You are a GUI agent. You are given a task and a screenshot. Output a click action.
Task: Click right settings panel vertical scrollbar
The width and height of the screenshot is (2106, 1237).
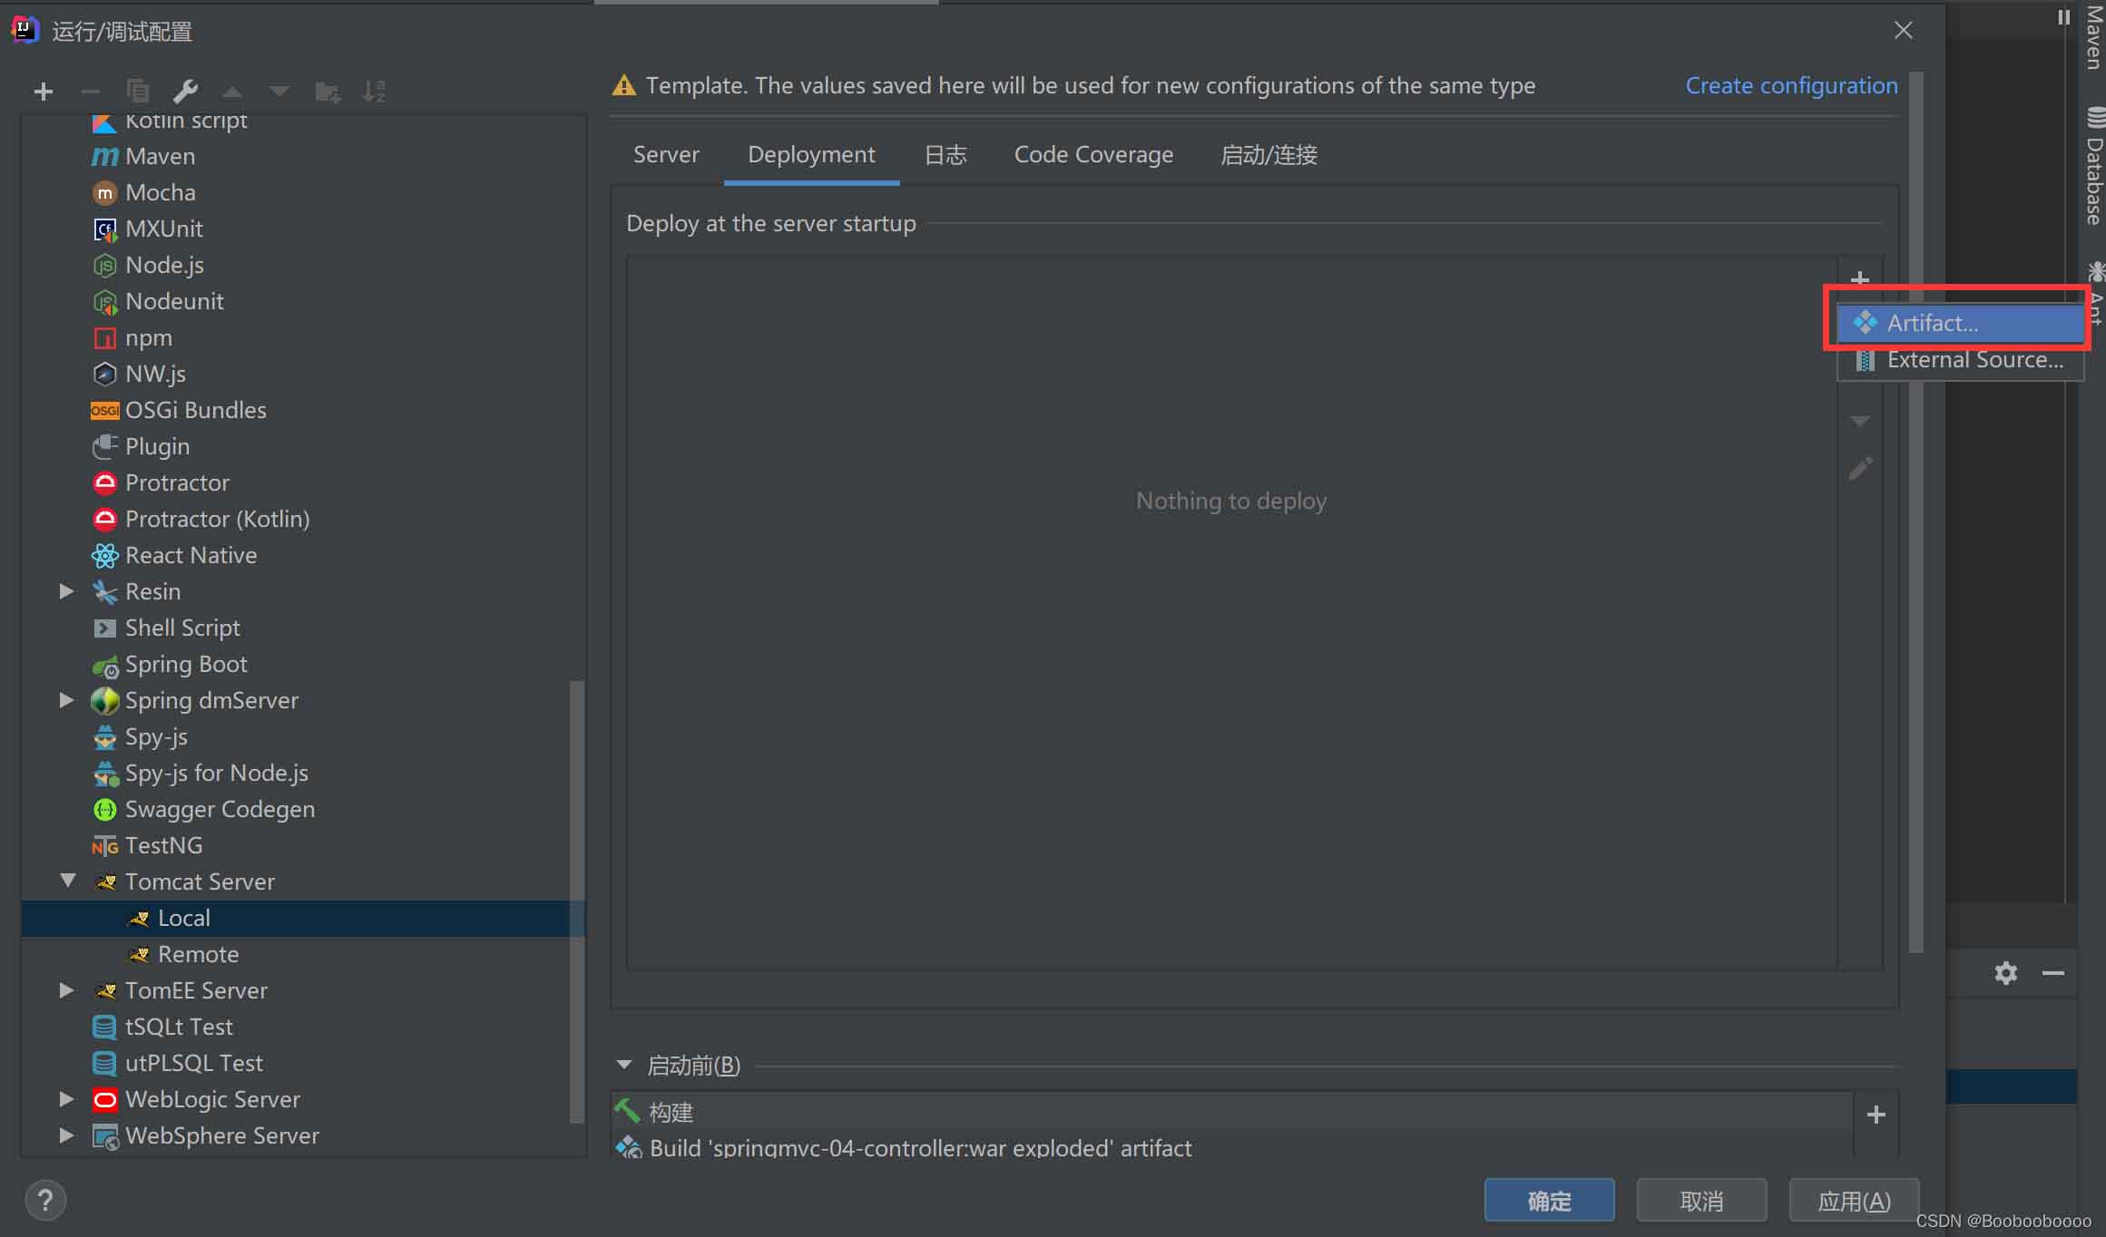point(1916,512)
